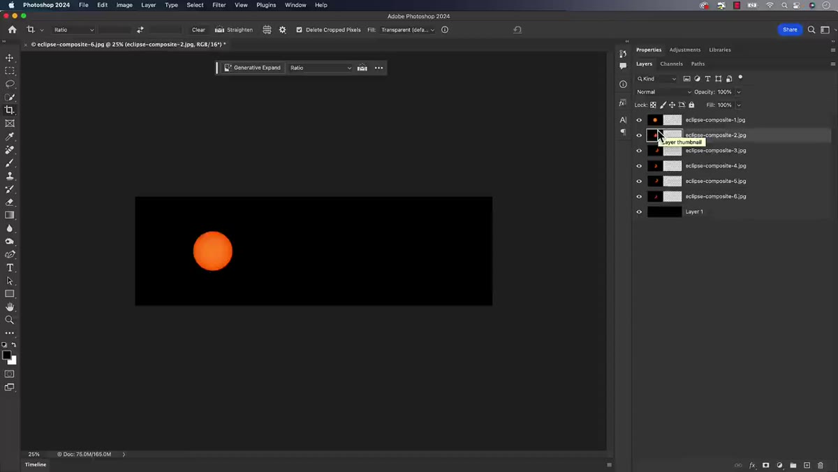Select the Path Selection tool
Screen dimensions: 838x472
tap(10, 281)
